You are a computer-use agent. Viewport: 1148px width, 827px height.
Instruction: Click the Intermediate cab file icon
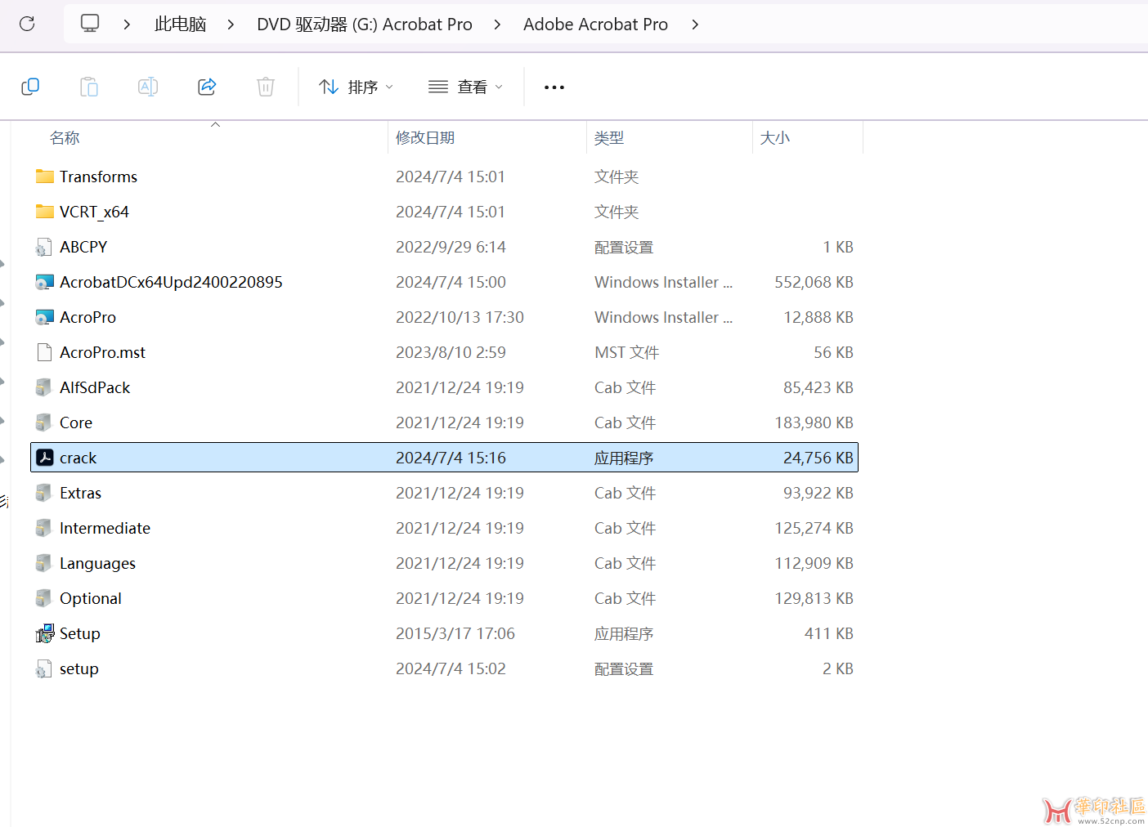coord(44,528)
